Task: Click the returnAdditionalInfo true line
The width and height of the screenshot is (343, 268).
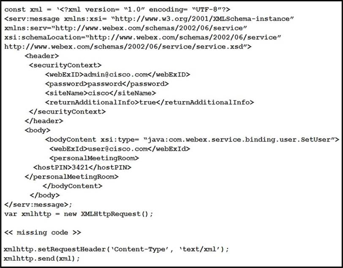Action: point(150,102)
